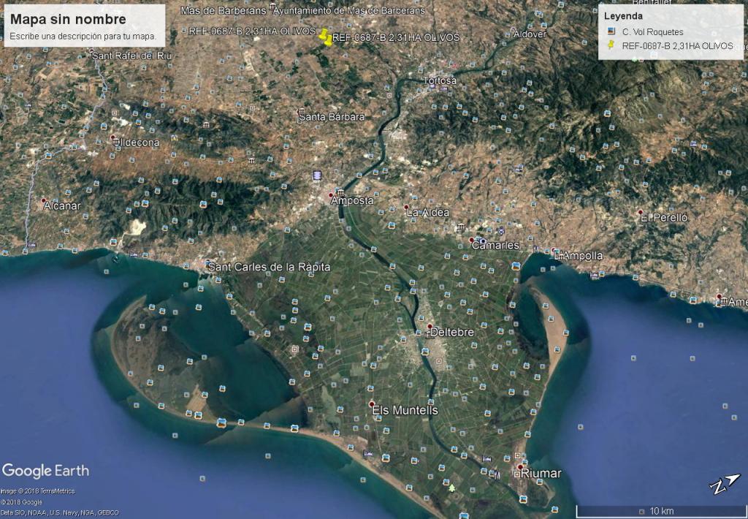This screenshot has width=748, height=519.
Task: Click the museum building icon at Amposta
Action: pos(340,192)
